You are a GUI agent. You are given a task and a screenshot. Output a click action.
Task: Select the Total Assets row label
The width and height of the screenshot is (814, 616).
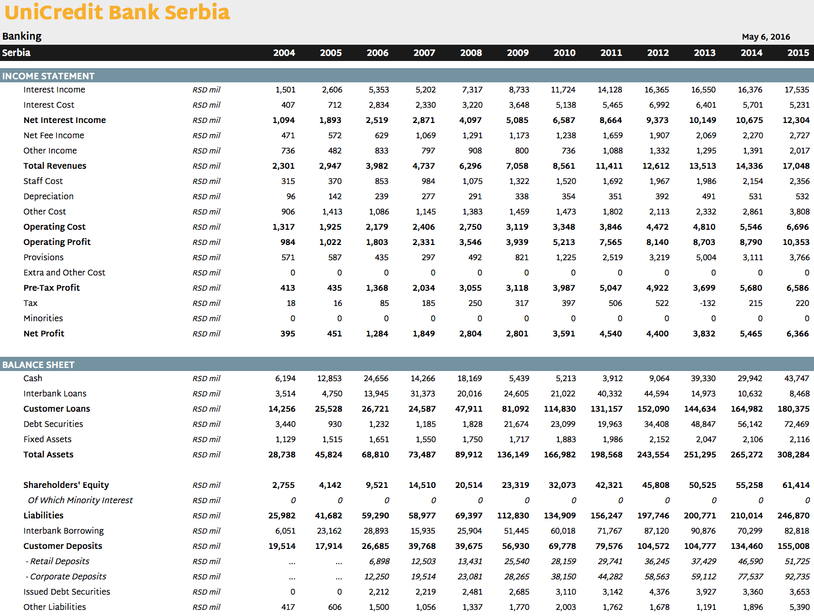point(48,455)
